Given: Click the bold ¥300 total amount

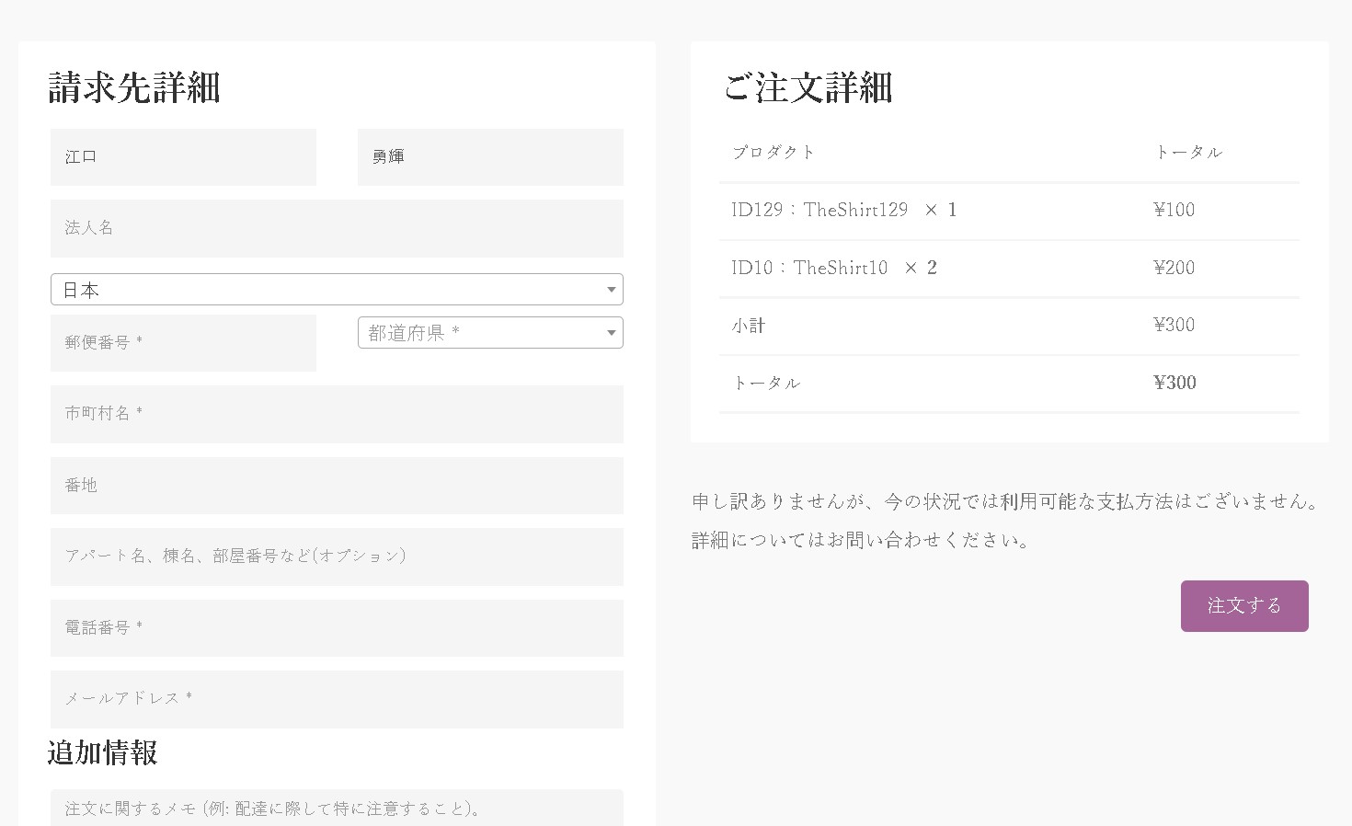Looking at the screenshot, I should (1174, 384).
